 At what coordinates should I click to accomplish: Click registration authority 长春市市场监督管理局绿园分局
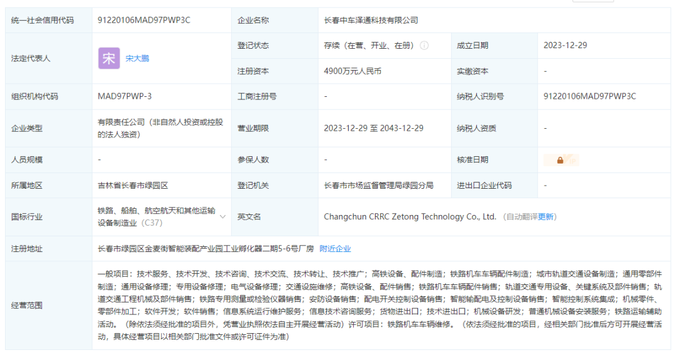[378, 186]
